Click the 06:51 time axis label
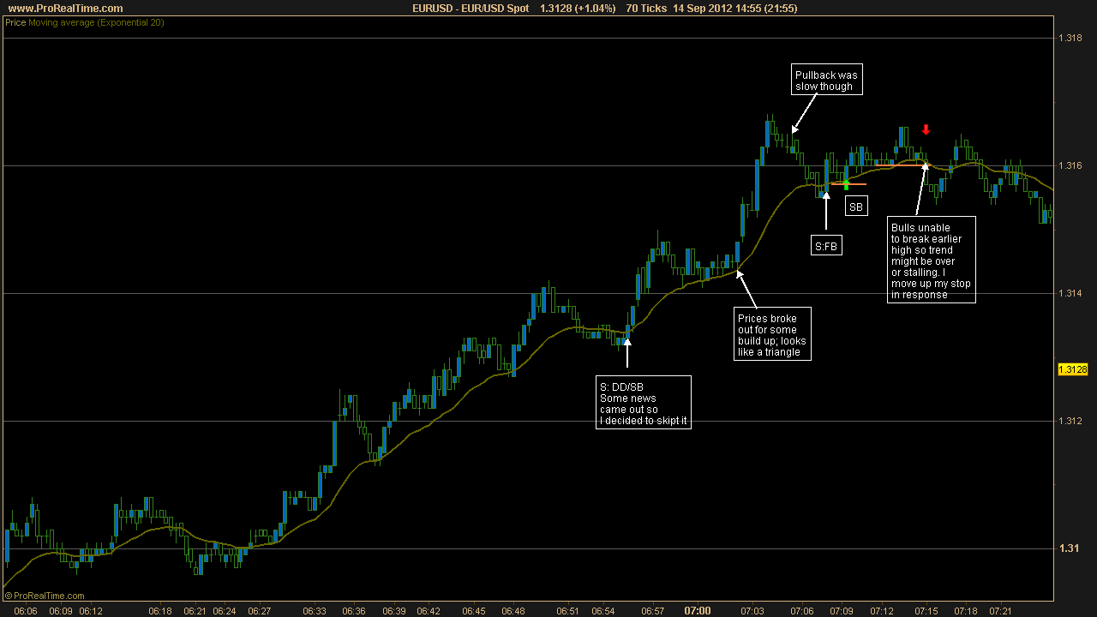The height and width of the screenshot is (617, 1097). click(x=569, y=611)
